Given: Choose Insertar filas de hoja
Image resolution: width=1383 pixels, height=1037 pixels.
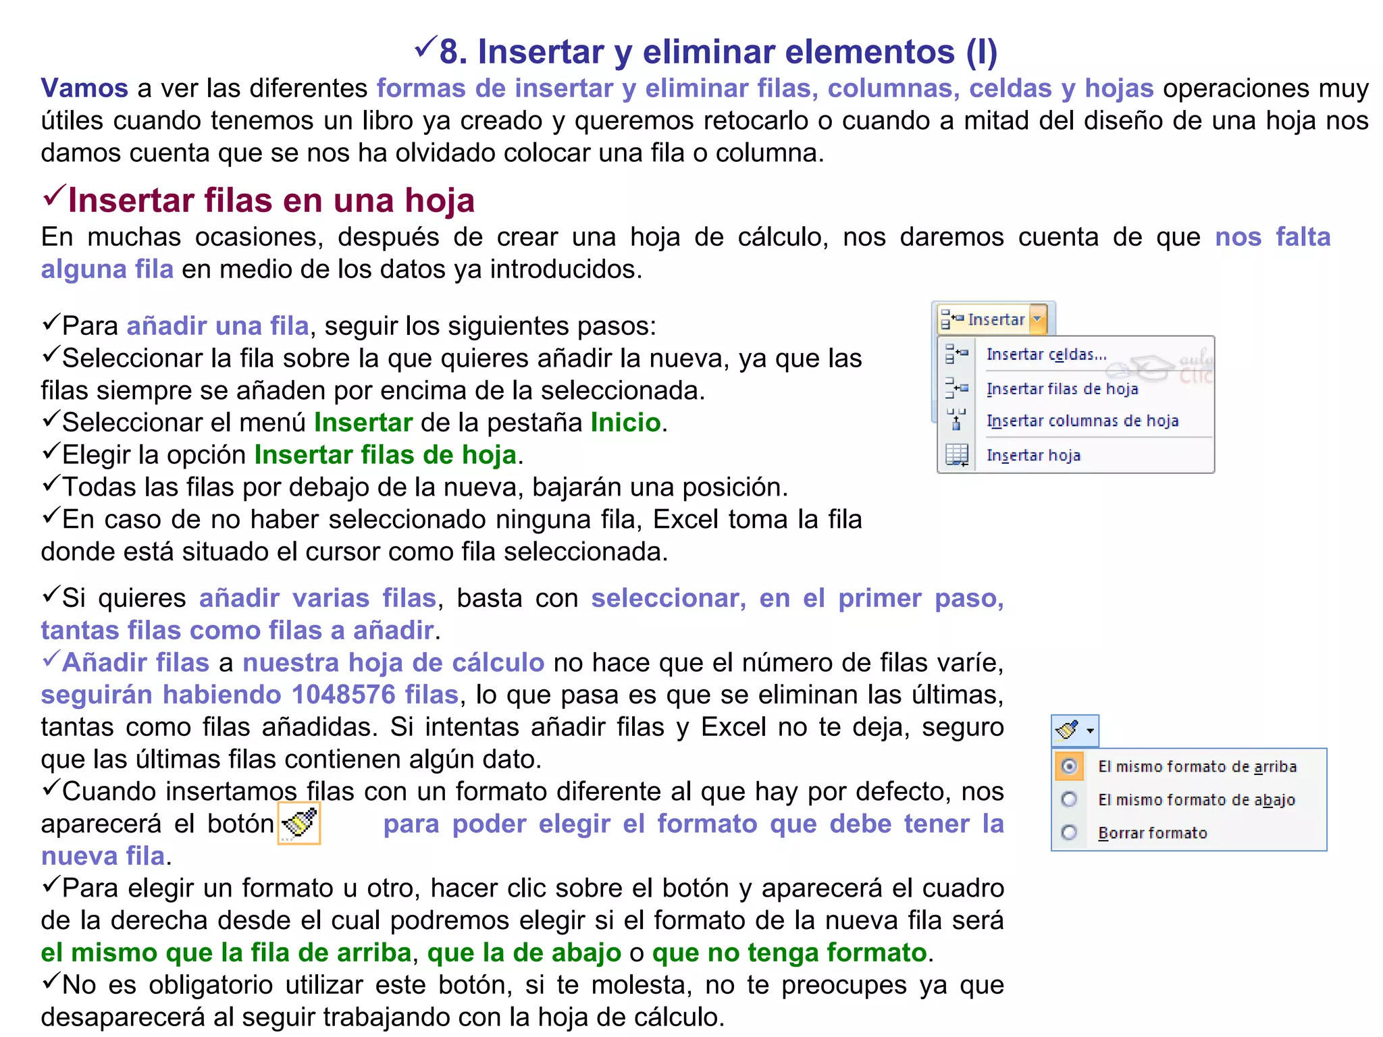Looking at the screenshot, I should point(1062,389).
